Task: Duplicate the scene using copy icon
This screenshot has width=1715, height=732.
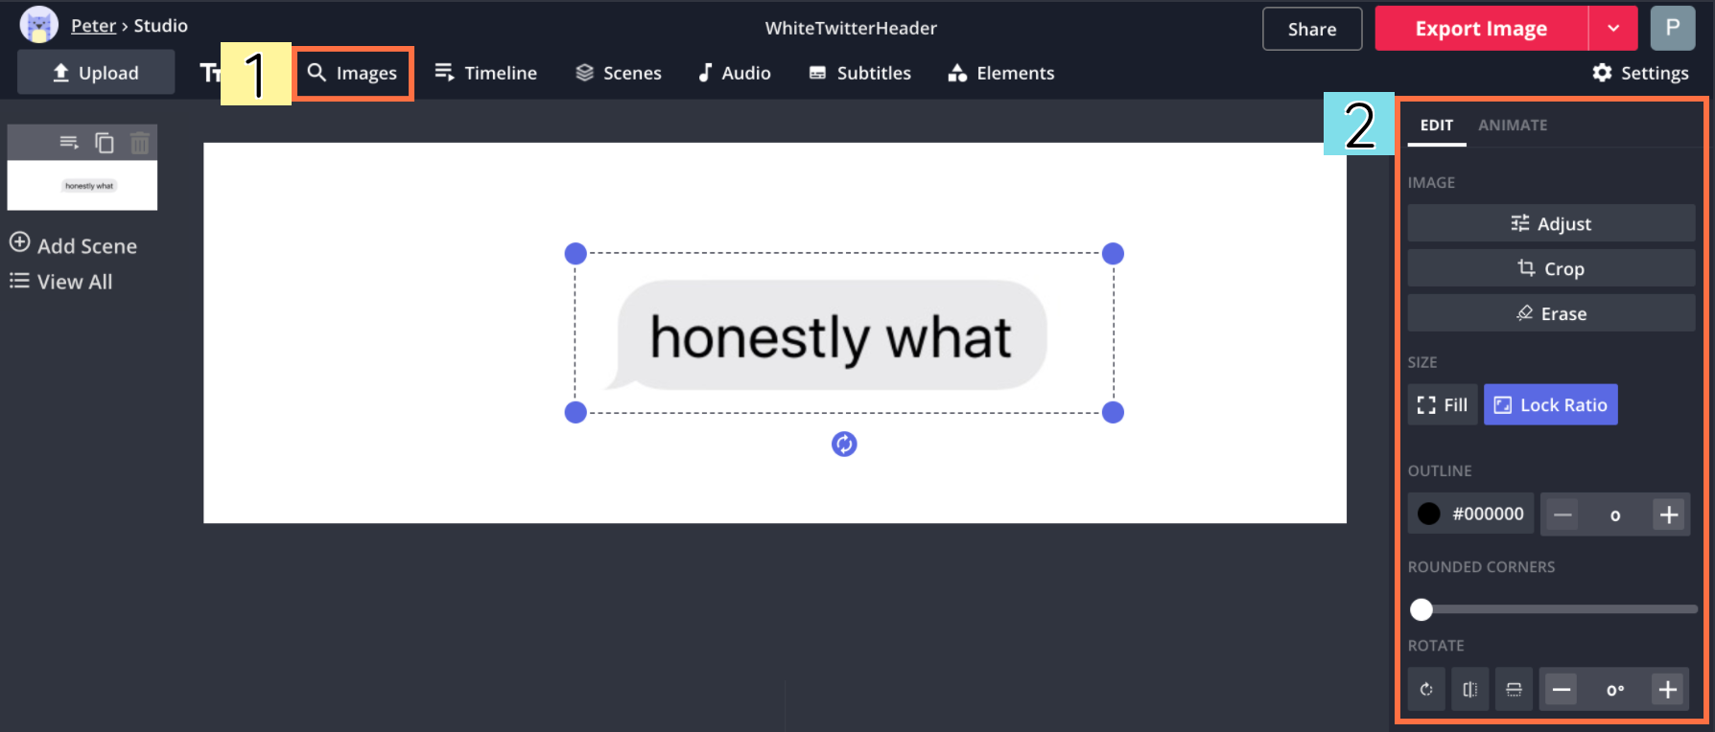Action: (x=105, y=143)
